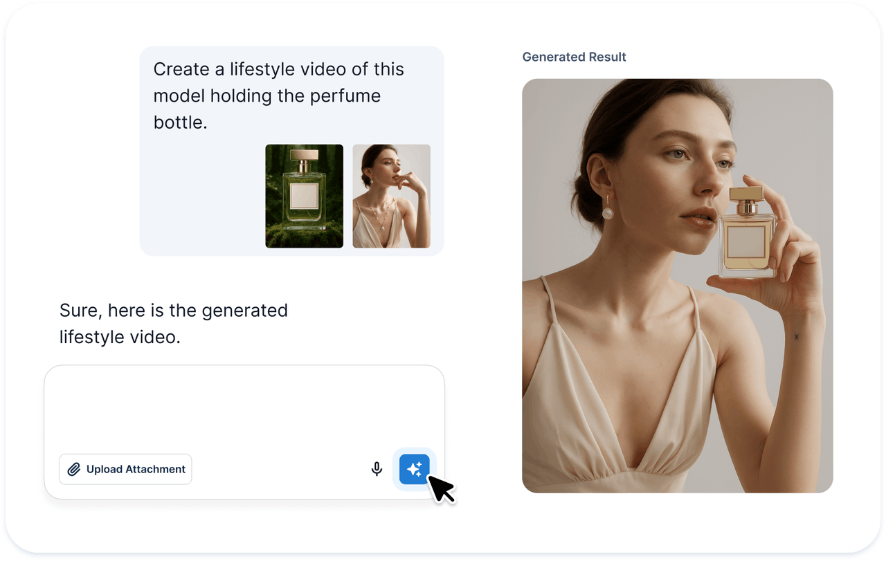Click the paperclip icon in Upload Attachment
Image resolution: width=886 pixels, height=561 pixels.
pos(74,469)
